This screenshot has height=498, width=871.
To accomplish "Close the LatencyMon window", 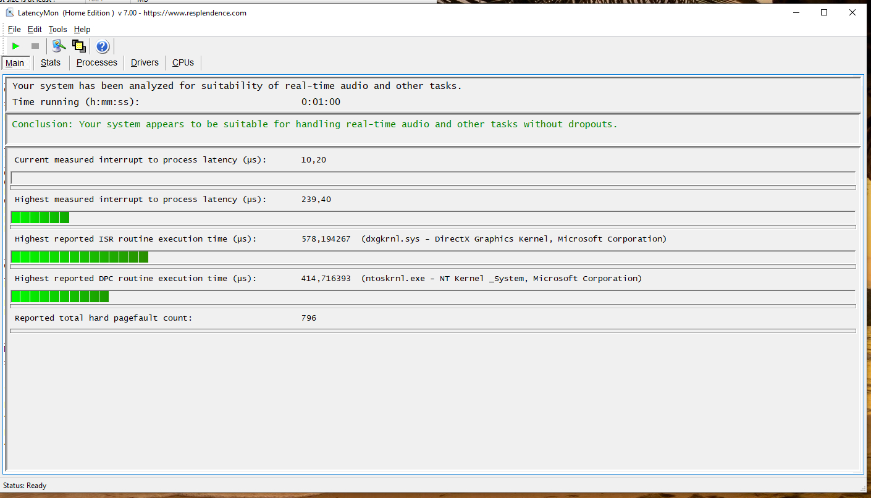I will pos(853,12).
